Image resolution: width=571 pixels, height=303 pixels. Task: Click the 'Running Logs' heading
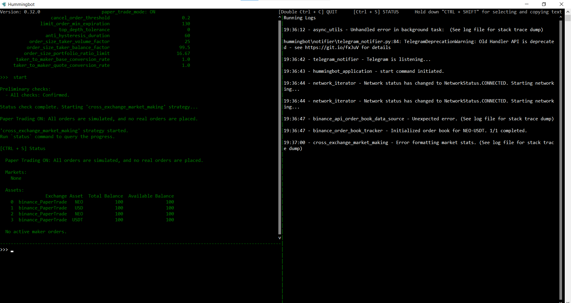[299, 18]
